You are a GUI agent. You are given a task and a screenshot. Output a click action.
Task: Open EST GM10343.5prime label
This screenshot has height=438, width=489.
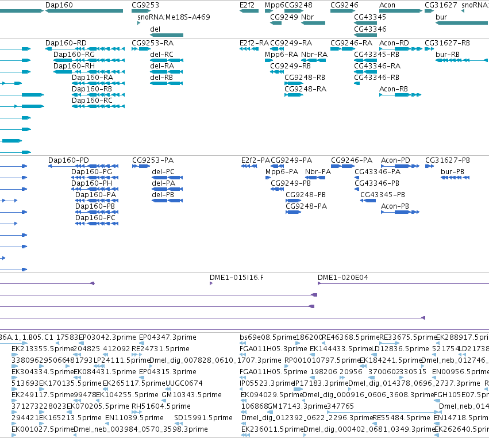tap(191, 395)
